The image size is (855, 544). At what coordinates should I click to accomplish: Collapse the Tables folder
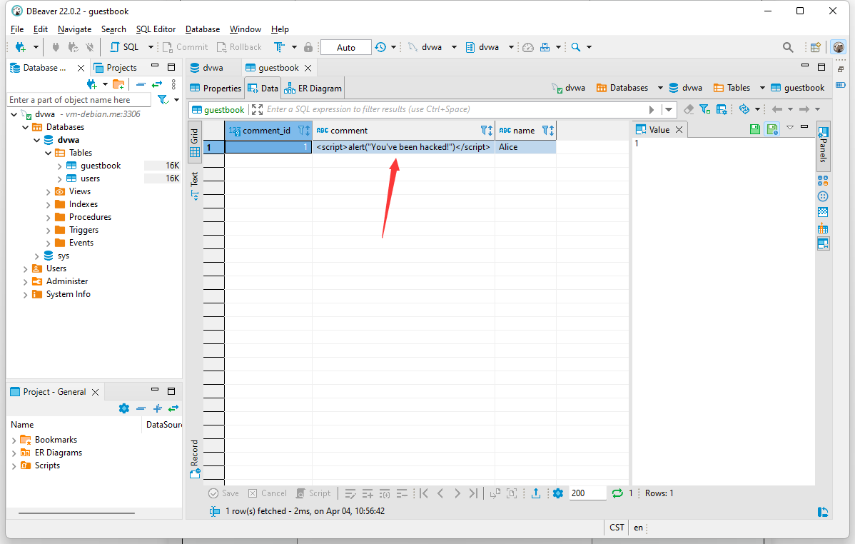click(x=48, y=153)
